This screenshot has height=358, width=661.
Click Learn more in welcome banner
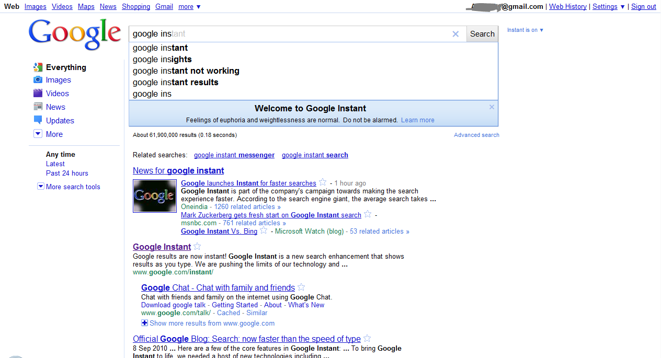click(418, 120)
